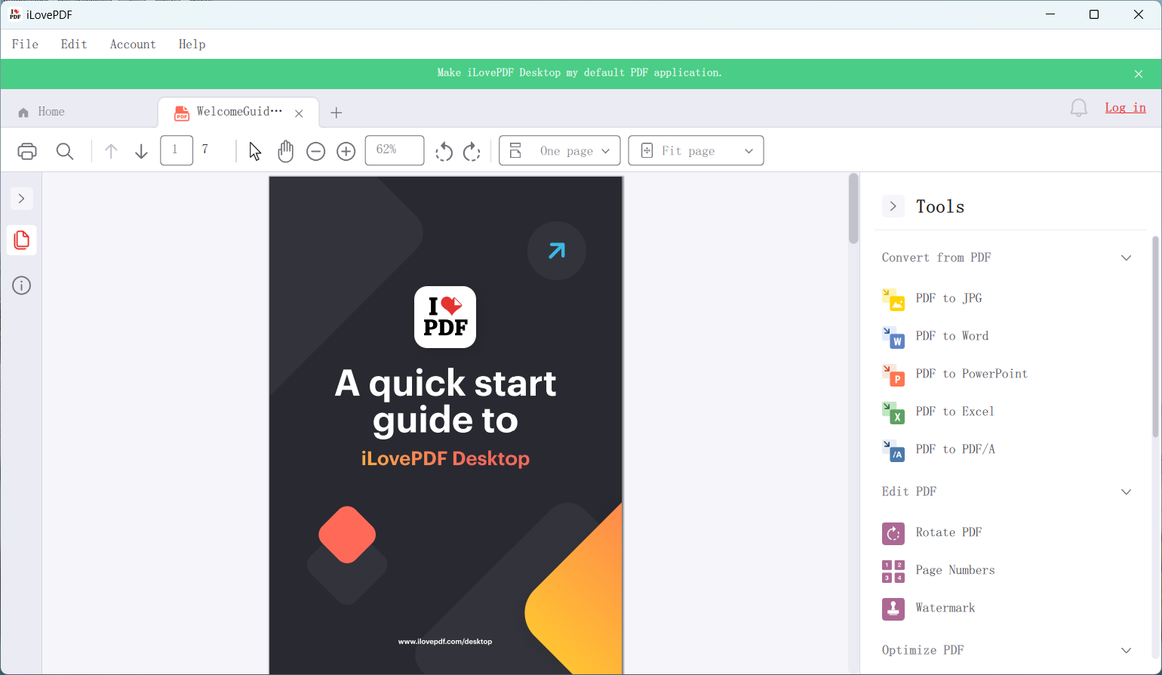Open the PDF to PowerPoint tool

pos(971,373)
